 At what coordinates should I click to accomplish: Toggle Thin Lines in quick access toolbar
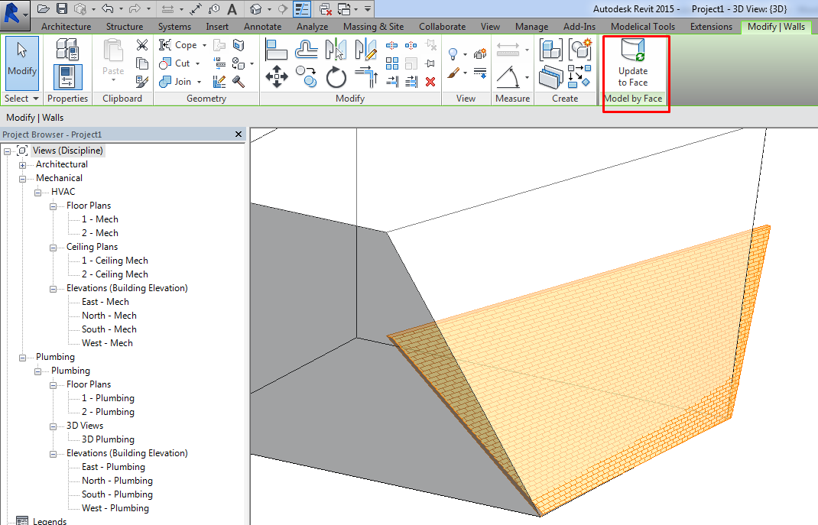click(302, 9)
